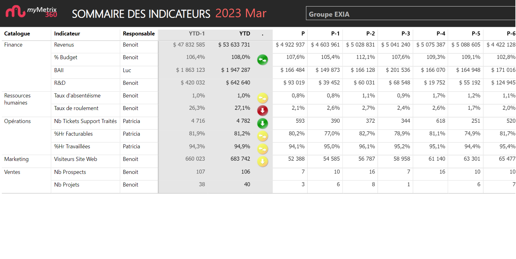Click Revenus YTD-1 value $ 47 832 585
The height and width of the screenshot is (259, 516).
(189, 45)
